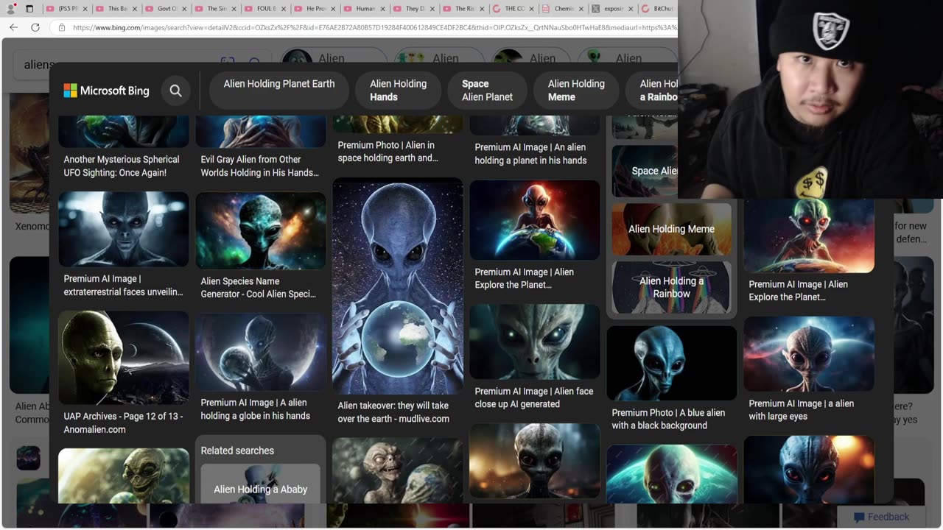Click 'a alien with large eyes' caption
This screenshot has height=530, width=943.
[802, 410]
